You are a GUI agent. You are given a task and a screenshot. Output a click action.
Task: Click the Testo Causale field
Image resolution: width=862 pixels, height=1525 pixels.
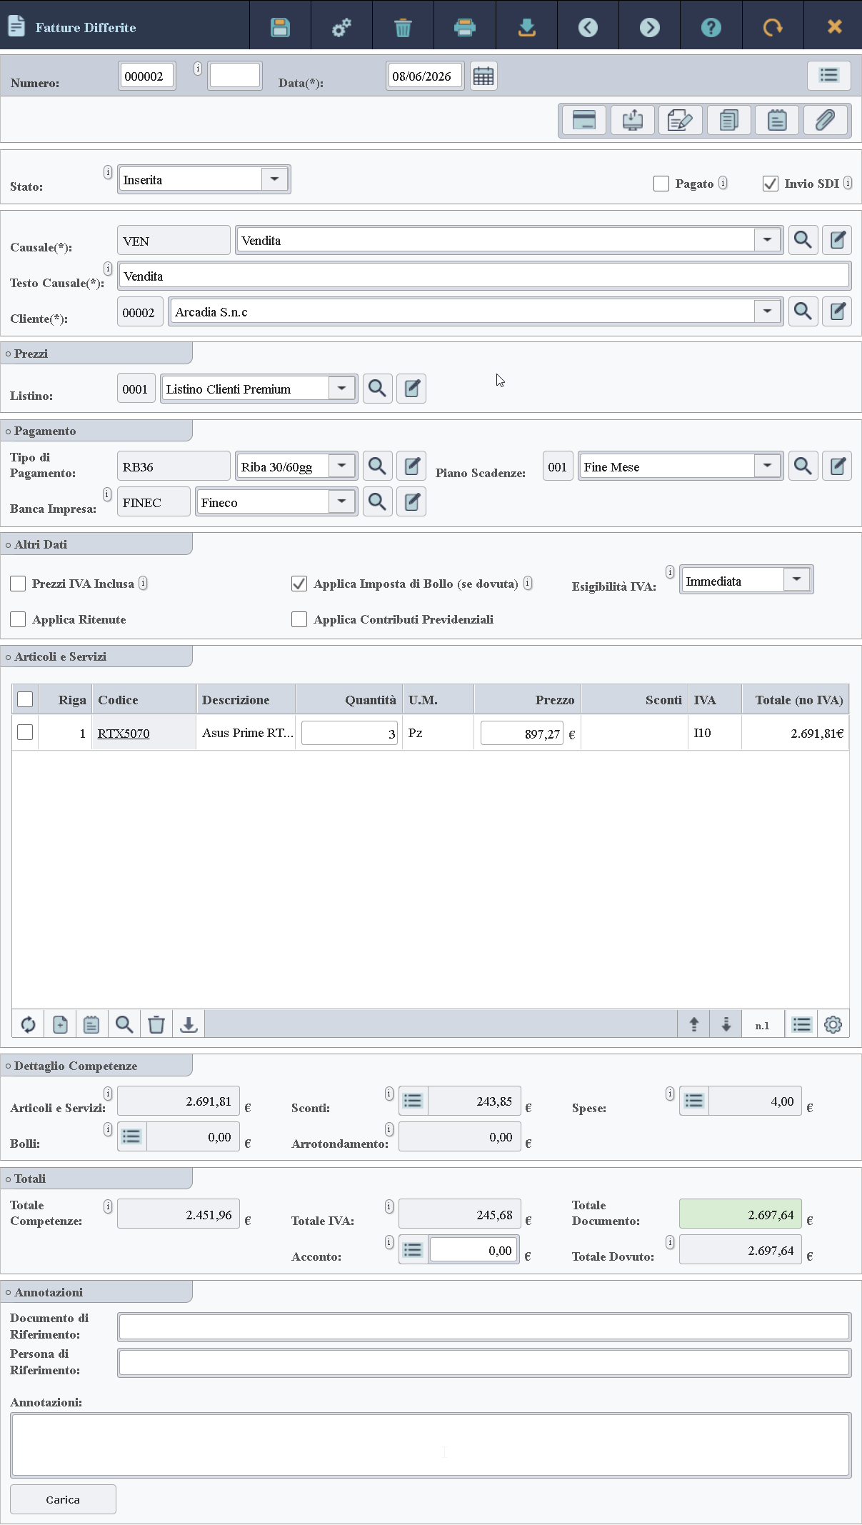pyautogui.click(x=484, y=276)
